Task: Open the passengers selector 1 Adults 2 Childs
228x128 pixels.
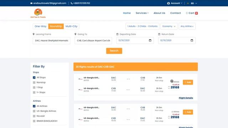Action: [142, 26]
